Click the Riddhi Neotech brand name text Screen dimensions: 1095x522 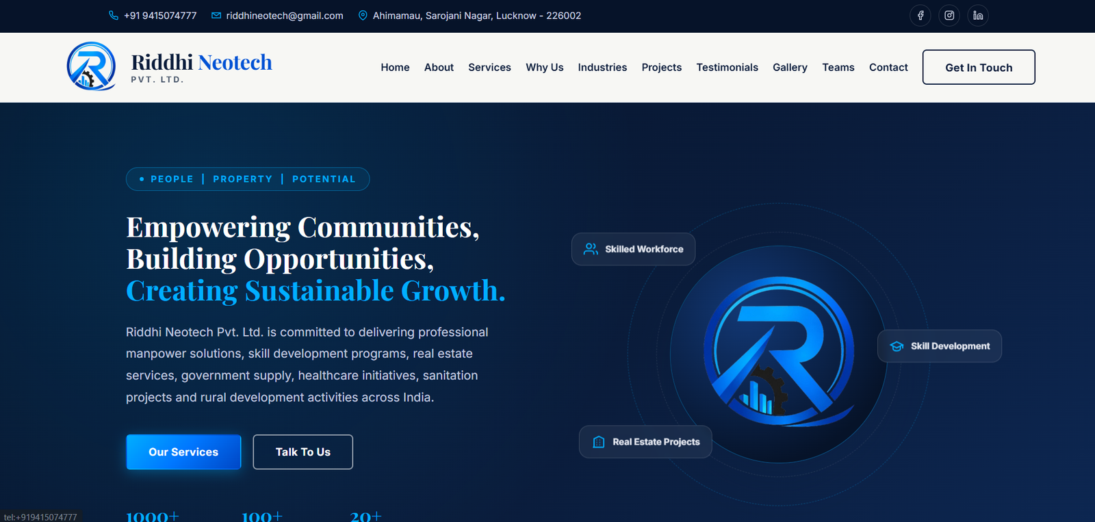(201, 62)
